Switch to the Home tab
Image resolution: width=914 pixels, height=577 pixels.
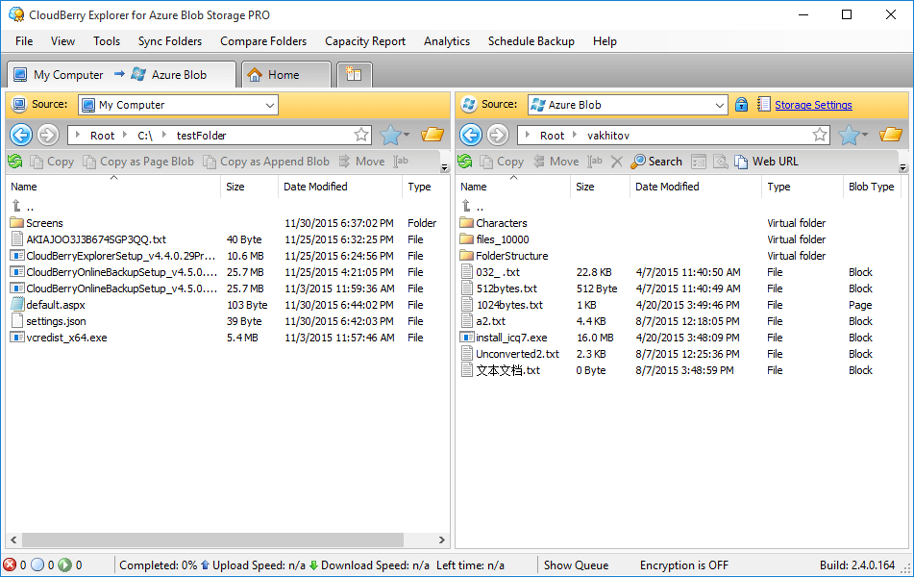click(x=285, y=75)
